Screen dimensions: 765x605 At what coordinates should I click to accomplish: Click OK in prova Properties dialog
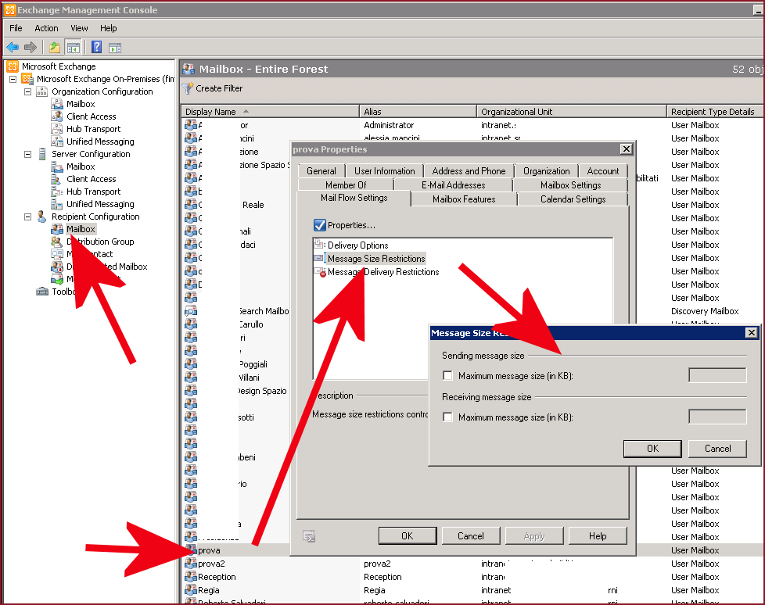pyautogui.click(x=408, y=535)
